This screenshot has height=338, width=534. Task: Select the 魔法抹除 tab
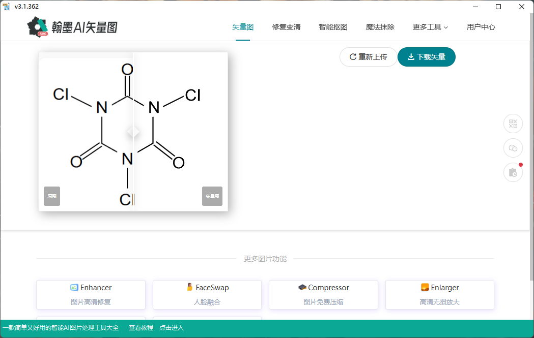380,27
